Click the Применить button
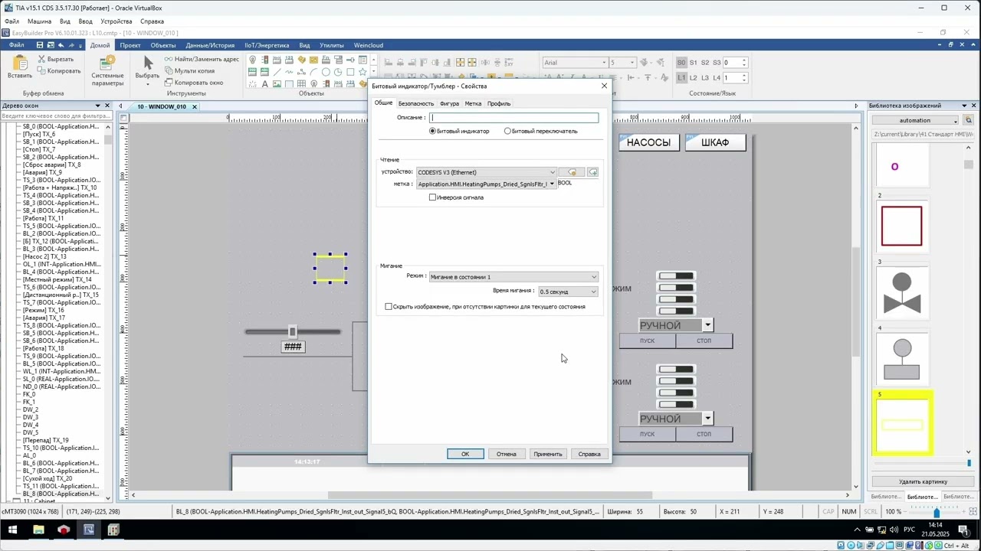Screen dimensions: 981x551 point(548,454)
